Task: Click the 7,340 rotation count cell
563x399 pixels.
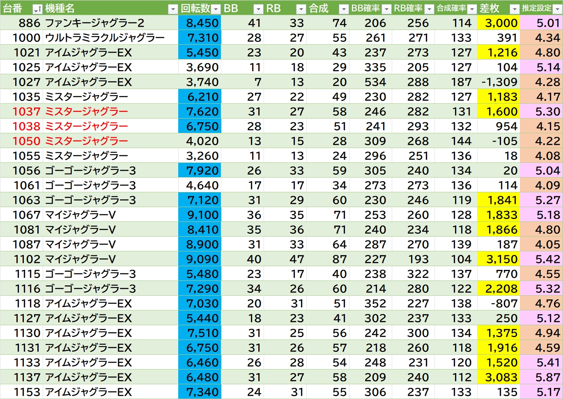Action: click(x=200, y=392)
